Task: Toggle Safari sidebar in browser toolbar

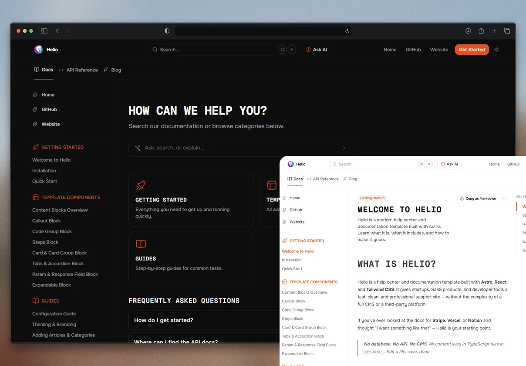Action: [44, 31]
